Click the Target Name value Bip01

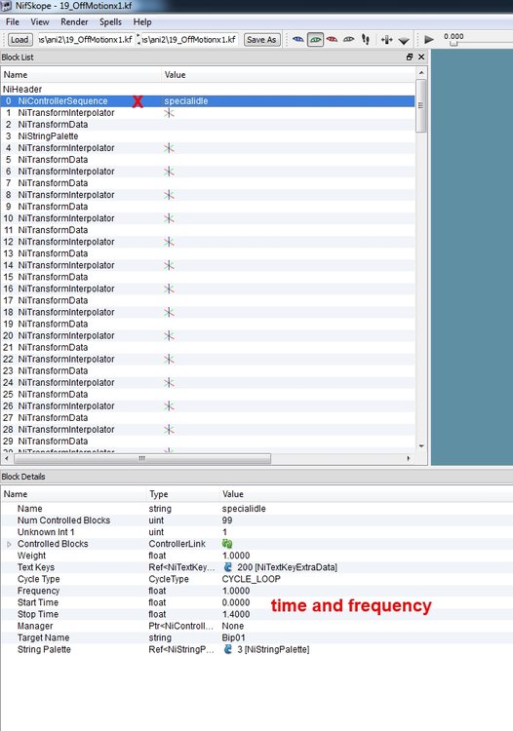234,637
